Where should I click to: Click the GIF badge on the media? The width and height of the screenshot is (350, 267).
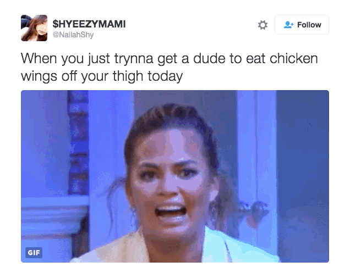34,253
